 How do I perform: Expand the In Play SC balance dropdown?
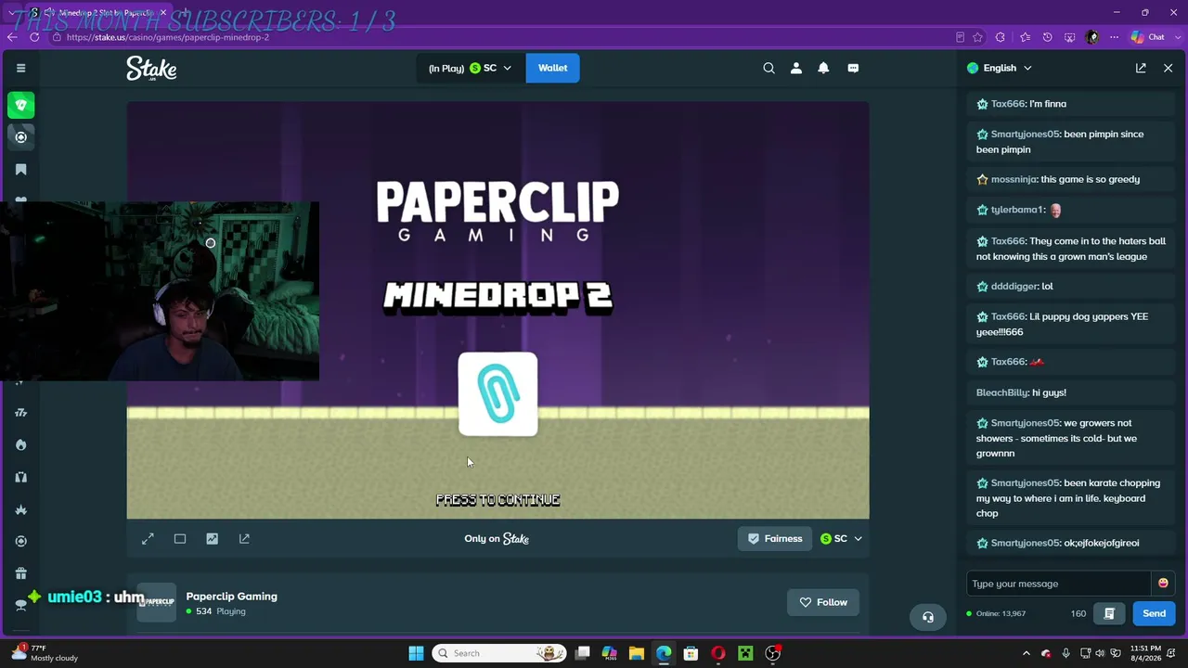[471, 68]
